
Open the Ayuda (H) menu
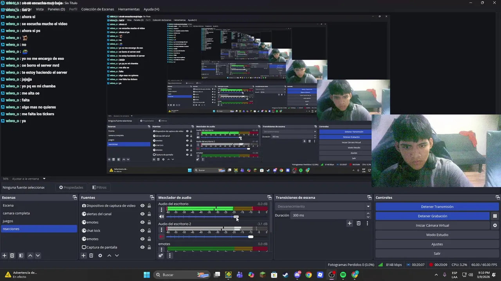coord(151,9)
